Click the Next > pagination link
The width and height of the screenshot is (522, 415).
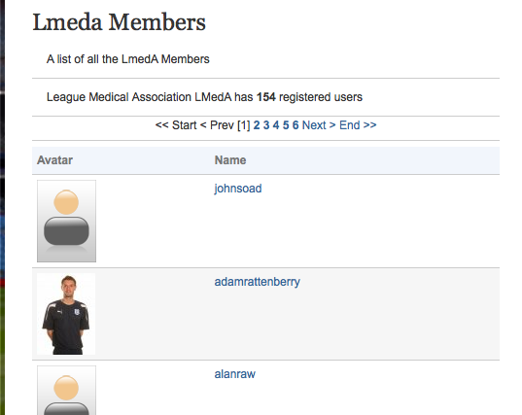(x=319, y=125)
